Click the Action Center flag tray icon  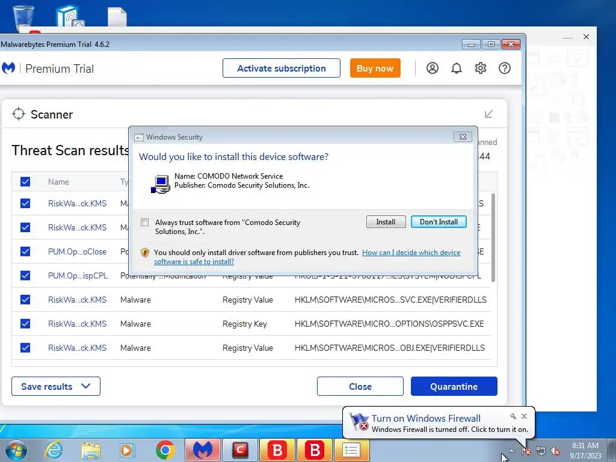[x=526, y=451]
